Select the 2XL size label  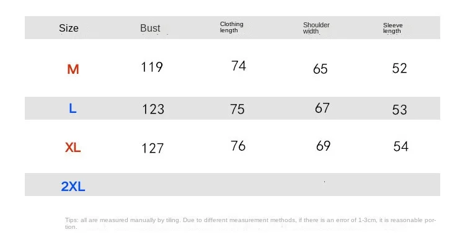[x=73, y=187]
